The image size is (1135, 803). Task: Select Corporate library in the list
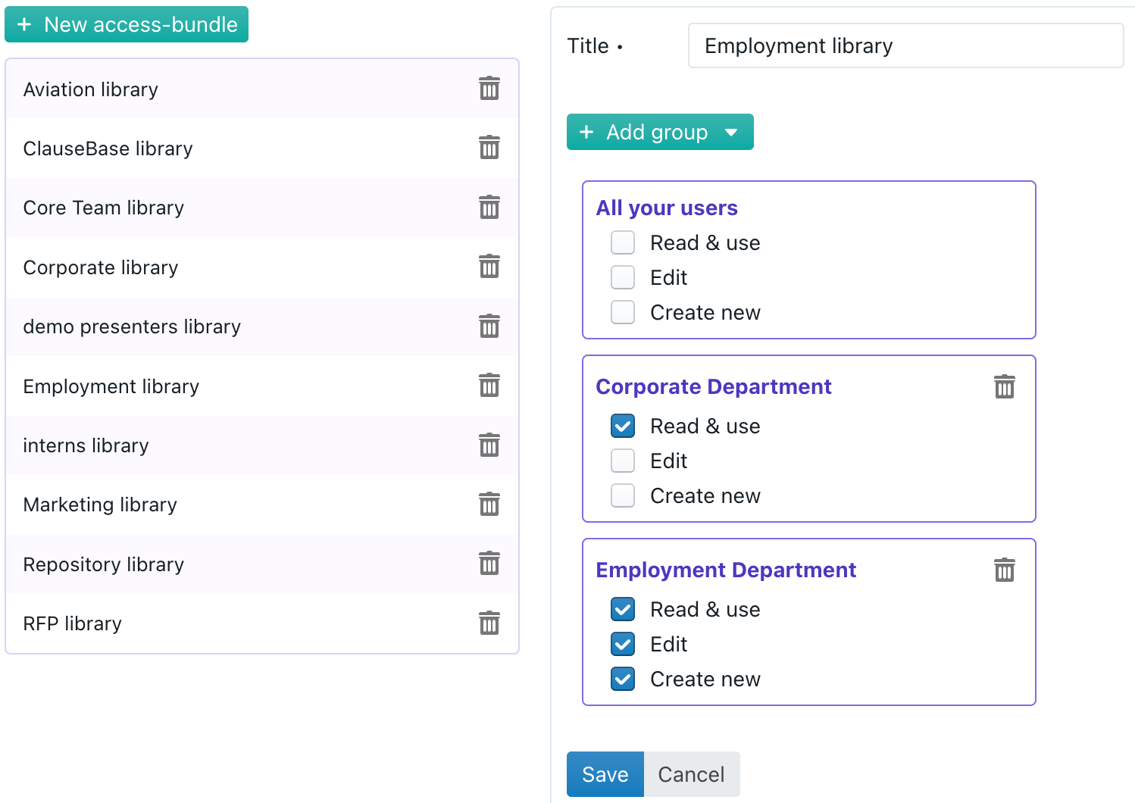101,267
